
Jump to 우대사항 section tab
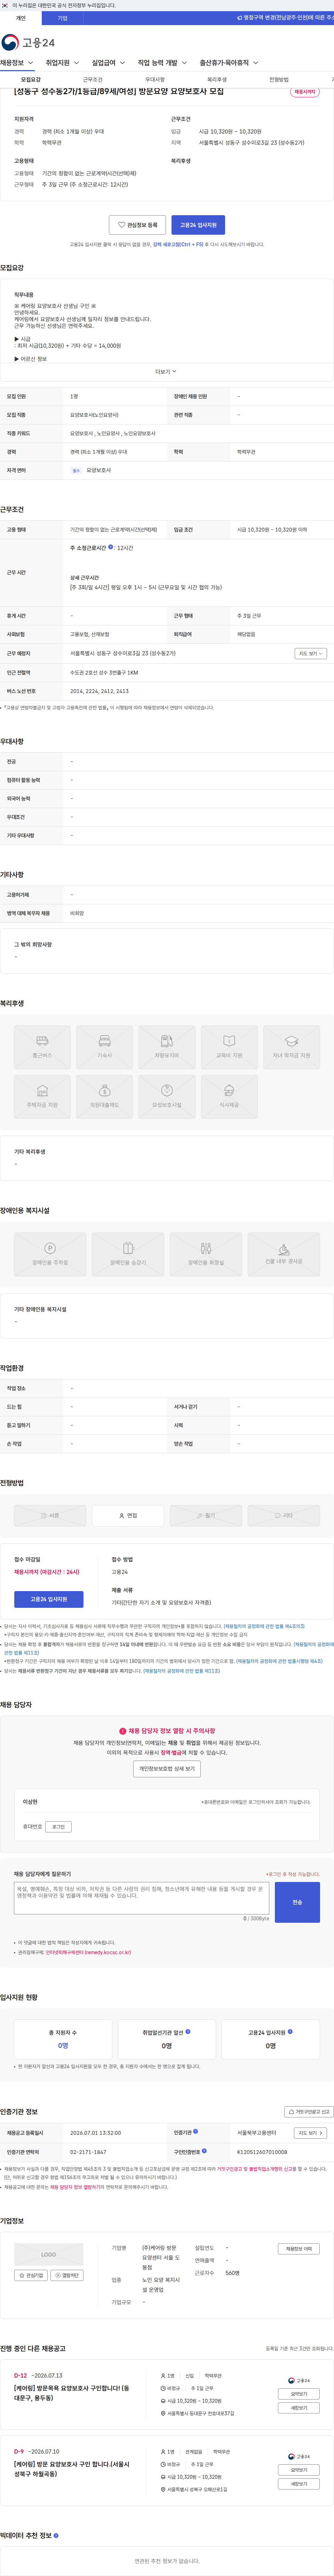(154, 79)
